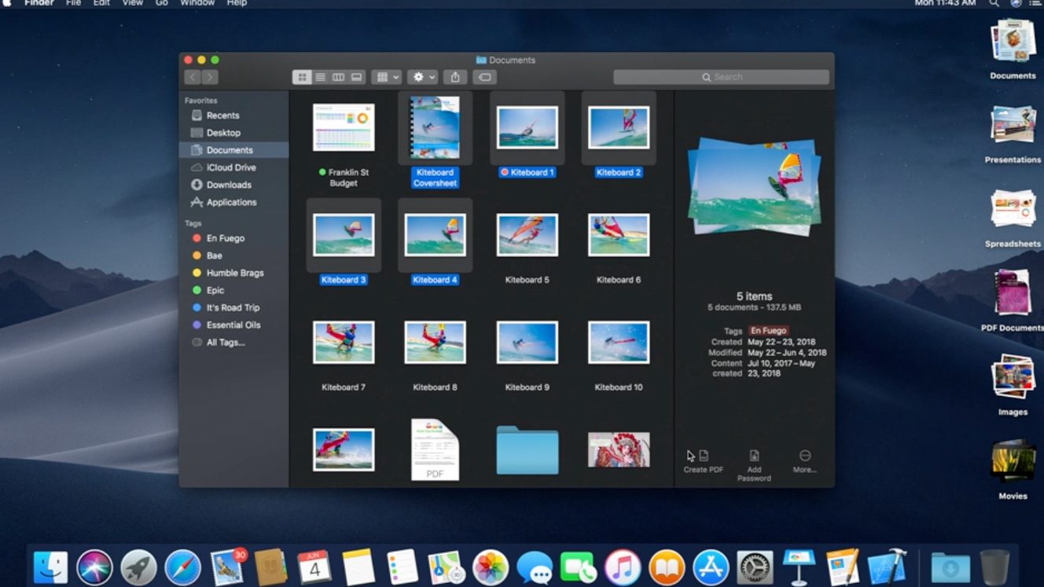1044x587 pixels.
Task: Open the group-by arrangement dropdown
Action: coord(386,77)
